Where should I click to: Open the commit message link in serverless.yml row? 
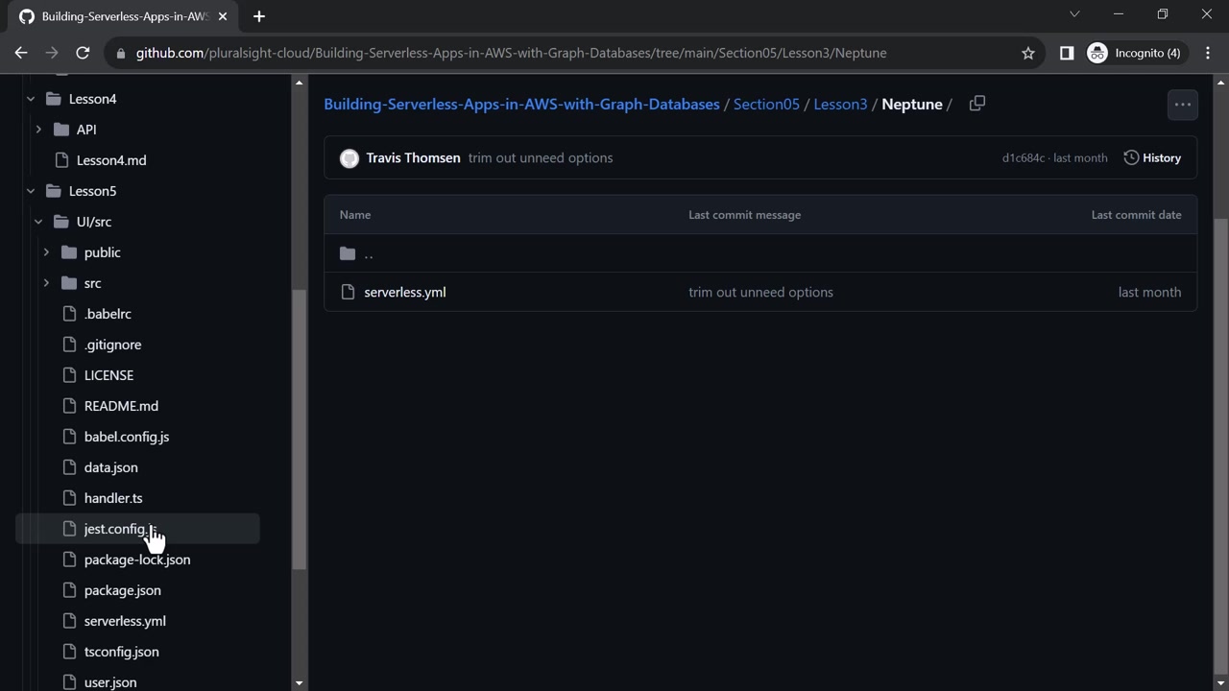coord(760,292)
